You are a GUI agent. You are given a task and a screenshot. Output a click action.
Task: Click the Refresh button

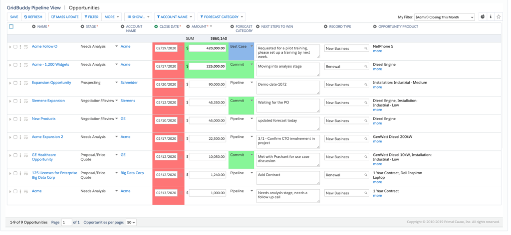[33, 17]
